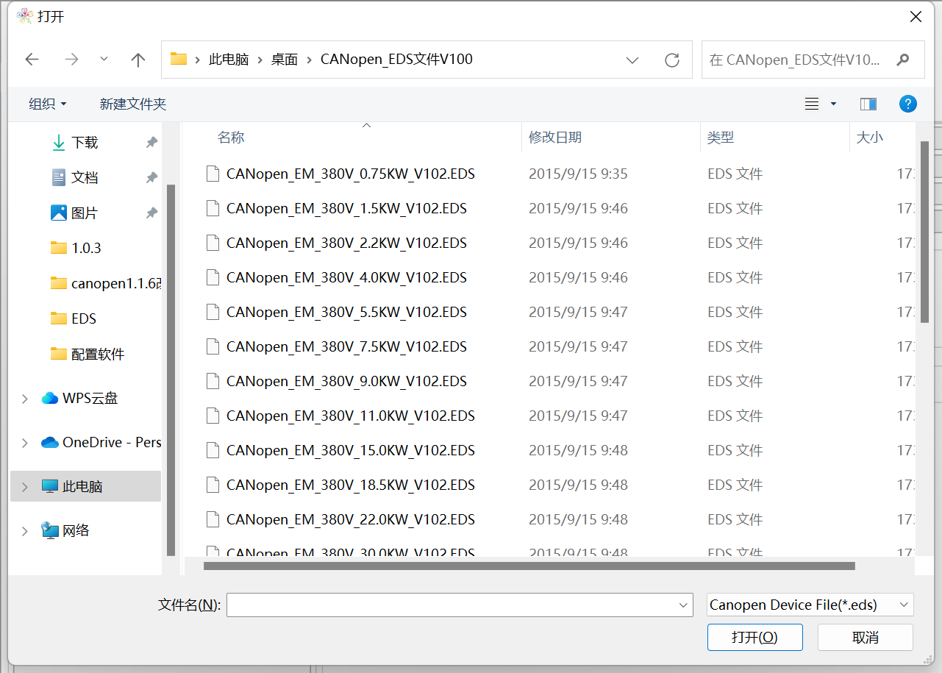Screen dimensions: 942x673
Task: Select CANopen_EM_380V_4.0KW_V102.EDS file
Action: (347, 277)
